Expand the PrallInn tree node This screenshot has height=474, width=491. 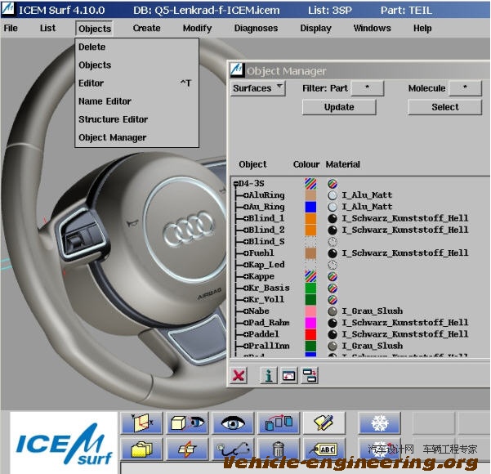[x=246, y=346]
